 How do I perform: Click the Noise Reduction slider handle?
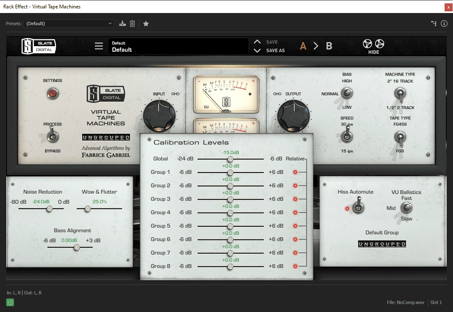[49, 208]
